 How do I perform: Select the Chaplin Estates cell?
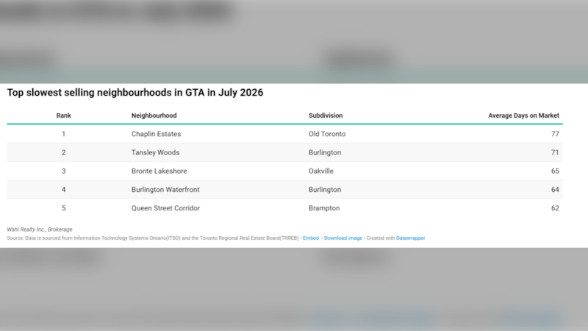tap(156, 134)
